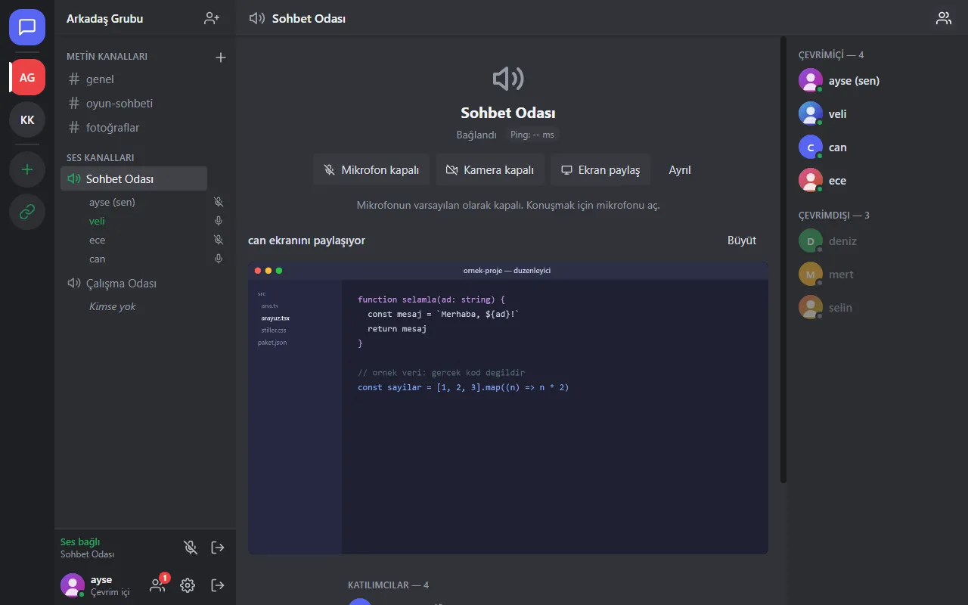The width and height of the screenshot is (968, 605).
Task: Open friends icon with notification badge
Action: coord(157,585)
